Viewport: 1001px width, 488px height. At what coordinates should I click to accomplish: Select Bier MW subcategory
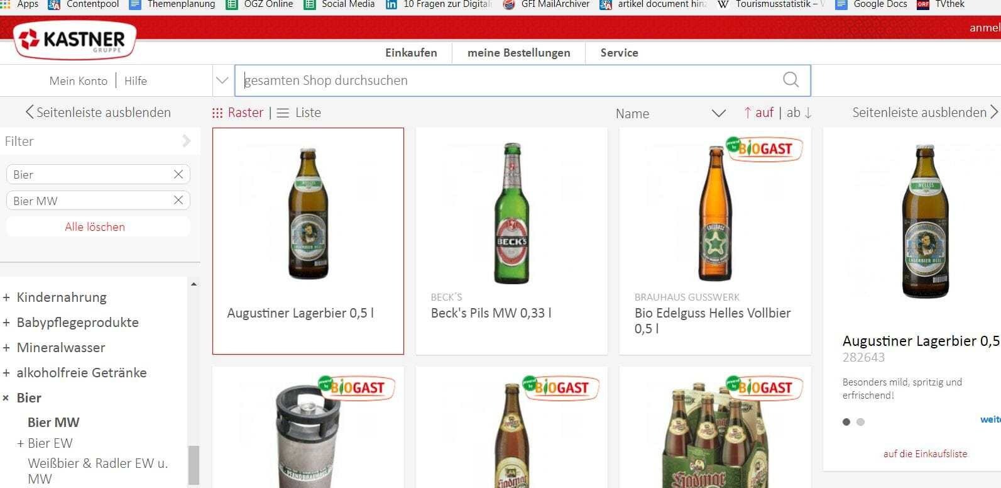(x=53, y=423)
